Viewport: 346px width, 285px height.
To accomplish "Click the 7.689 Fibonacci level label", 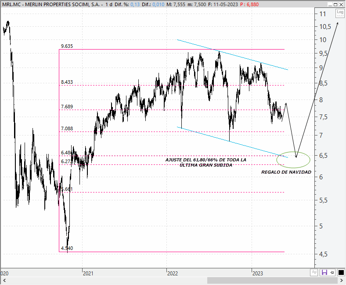I will pyautogui.click(x=67, y=107).
